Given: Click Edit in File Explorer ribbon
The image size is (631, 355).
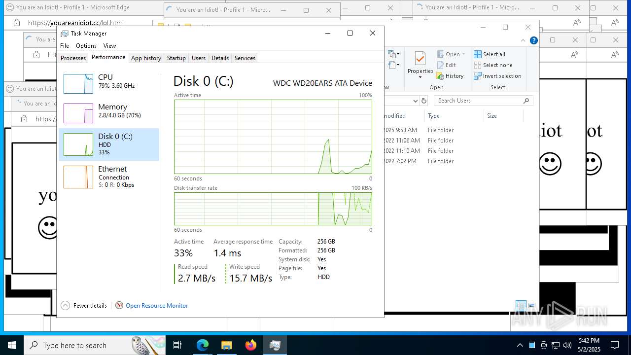Looking at the screenshot, I should click(446, 65).
